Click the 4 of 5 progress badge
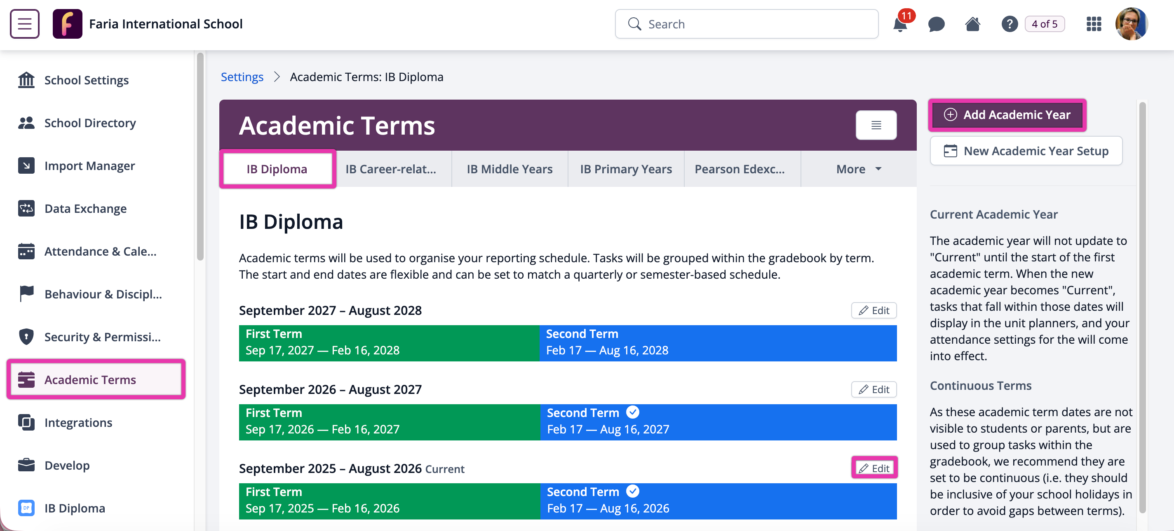The height and width of the screenshot is (531, 1174). coord(1045,24)
